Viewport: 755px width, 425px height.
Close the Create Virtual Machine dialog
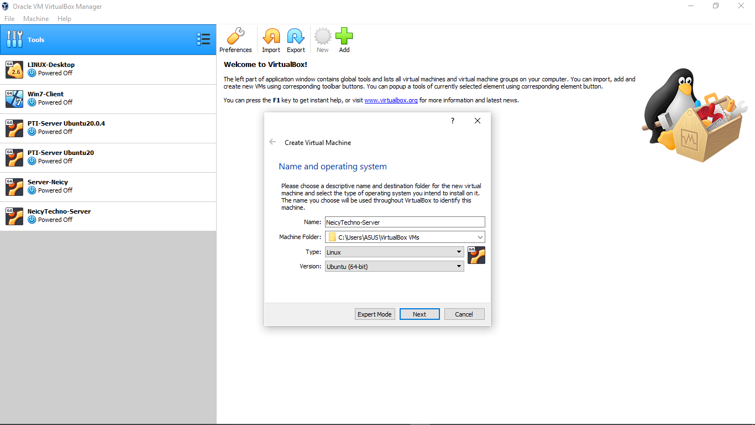pos(478,121)
